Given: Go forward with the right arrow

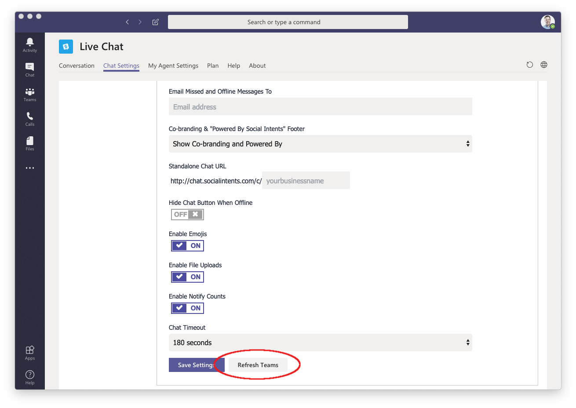Looking at the screenshot, I should (140, 22).
